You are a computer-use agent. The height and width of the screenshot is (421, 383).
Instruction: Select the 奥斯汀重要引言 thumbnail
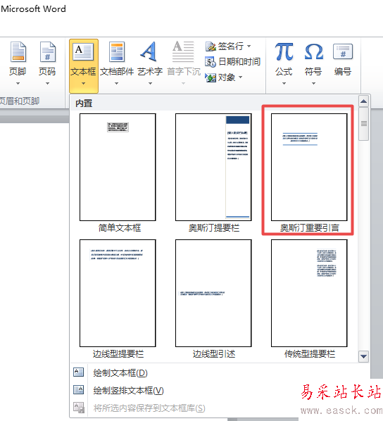click(x=309, y=167)
